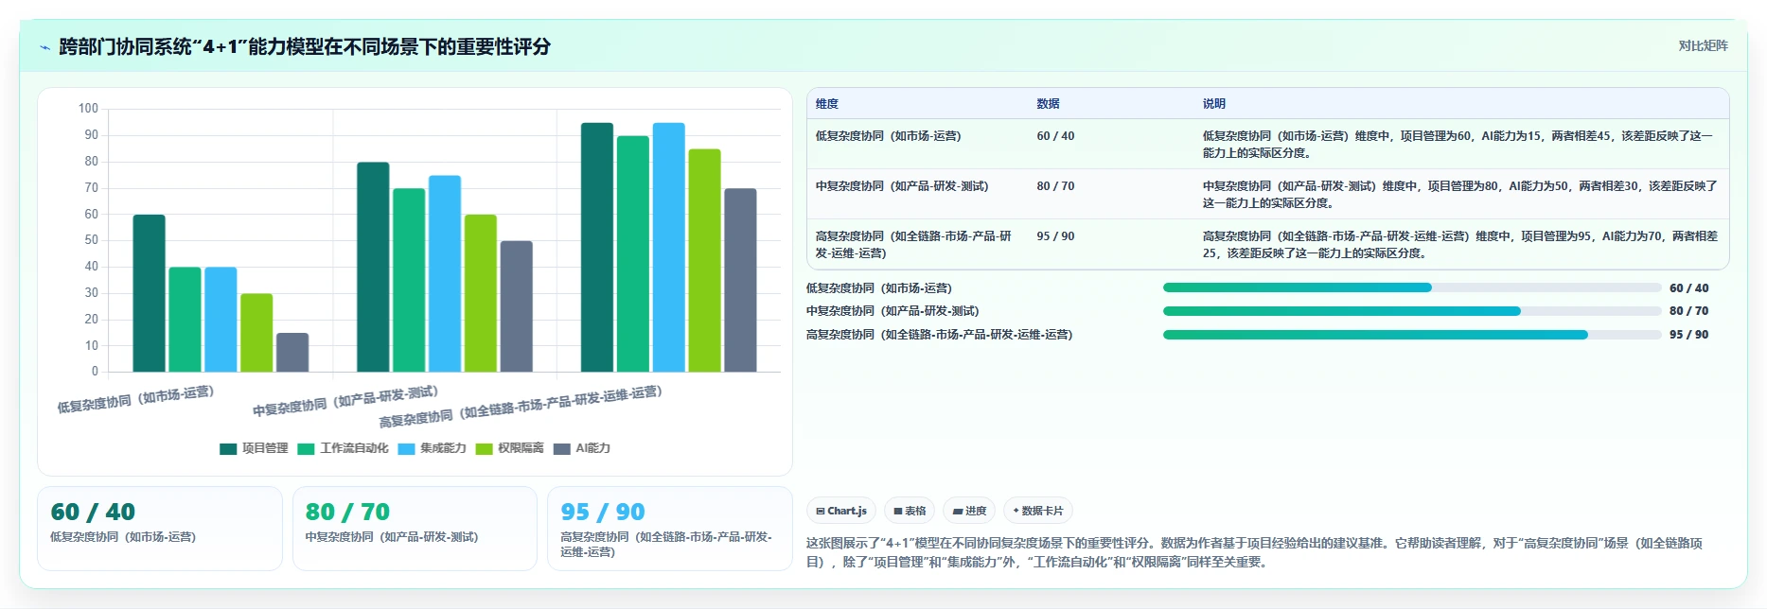Click the dark green 项目管理 bar in 低复杂度协同 group
The height and width of the screenshot is (609, 1767).
[150, 293]
